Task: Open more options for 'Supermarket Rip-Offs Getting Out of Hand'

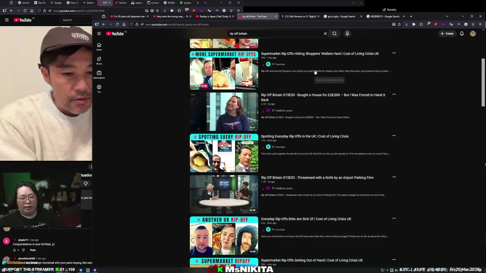Action: click(x=394, y=260)
